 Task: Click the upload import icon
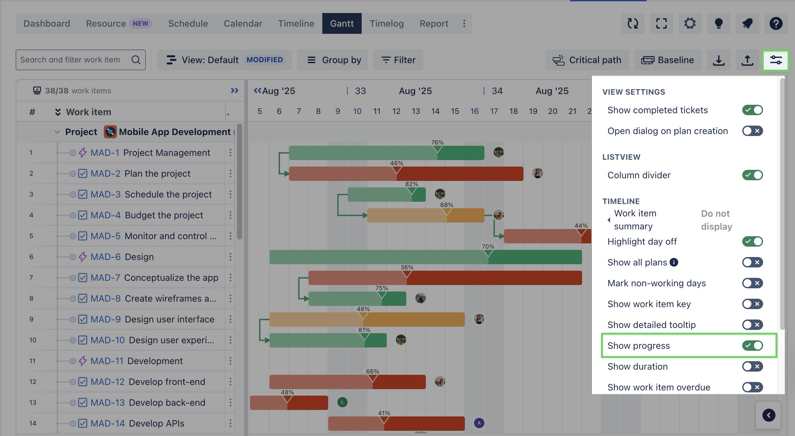(747, 60)
